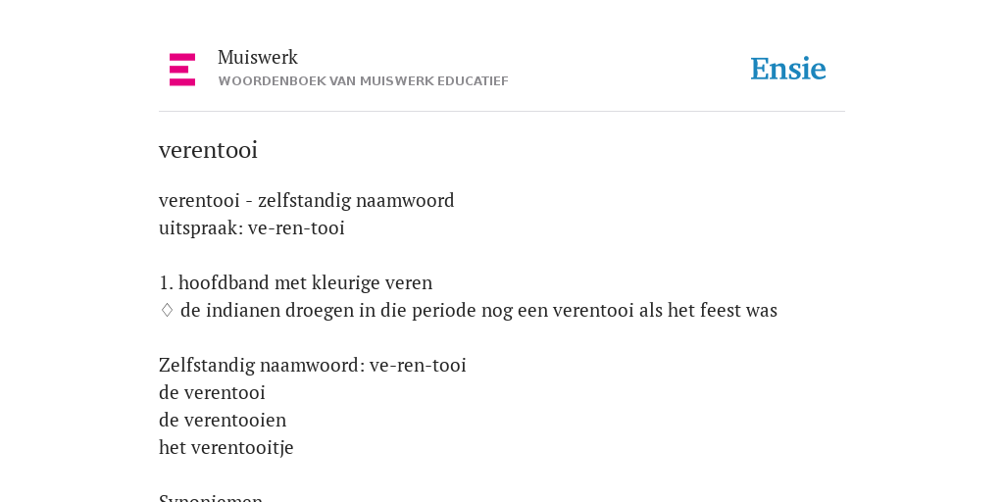Click the partially visible 'Synoniemen' heading
1004x502 pixels.
click(x=211, y=497)
